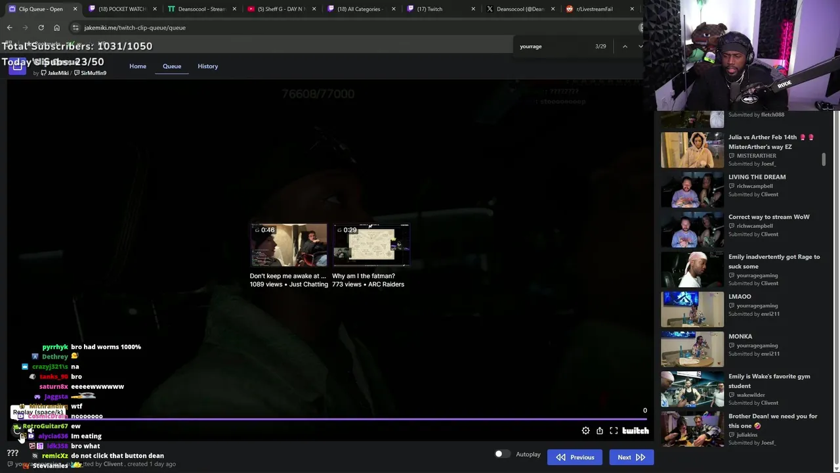This screenshot has height=473, width=840.
Task: Reload the page with the refresh icon
Action: [x=41, y=28]
